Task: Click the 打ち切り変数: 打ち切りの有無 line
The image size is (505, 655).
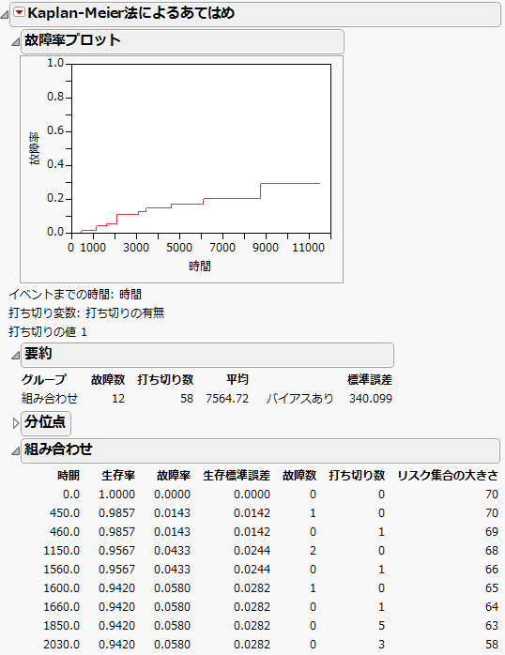Action: point(86,312)
